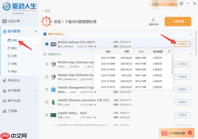
Task: Check the Intel SMBus 43A3 checkbox
Action: [47, 115]
